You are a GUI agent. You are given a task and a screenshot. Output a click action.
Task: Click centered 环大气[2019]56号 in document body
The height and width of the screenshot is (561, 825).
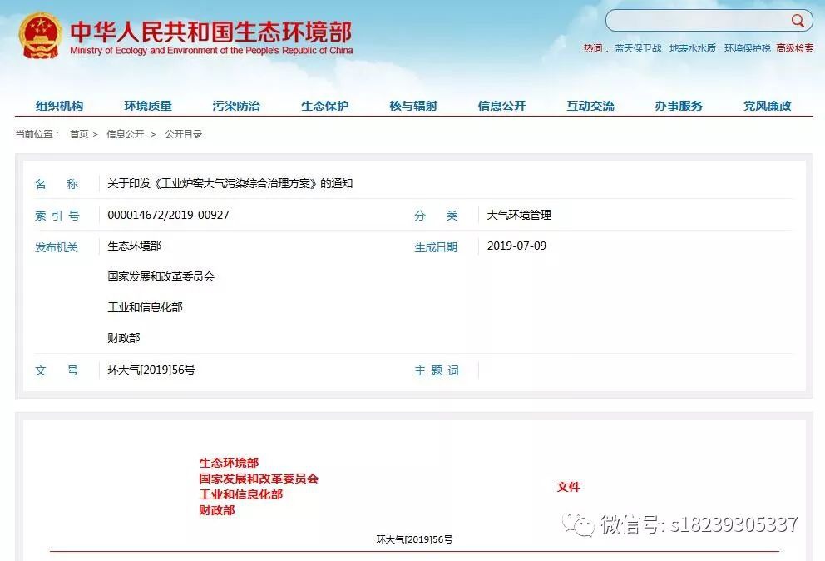pyautogui.click(x=414, y=539)
